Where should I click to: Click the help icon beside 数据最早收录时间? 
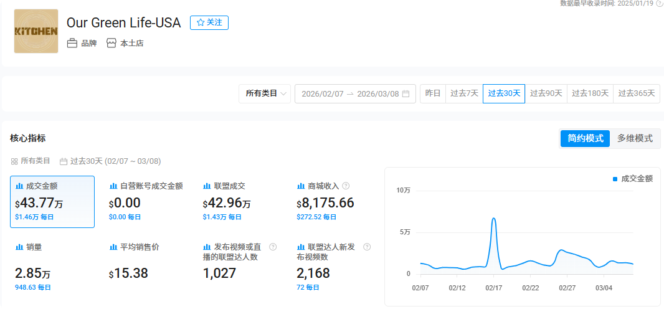point(659,3)
